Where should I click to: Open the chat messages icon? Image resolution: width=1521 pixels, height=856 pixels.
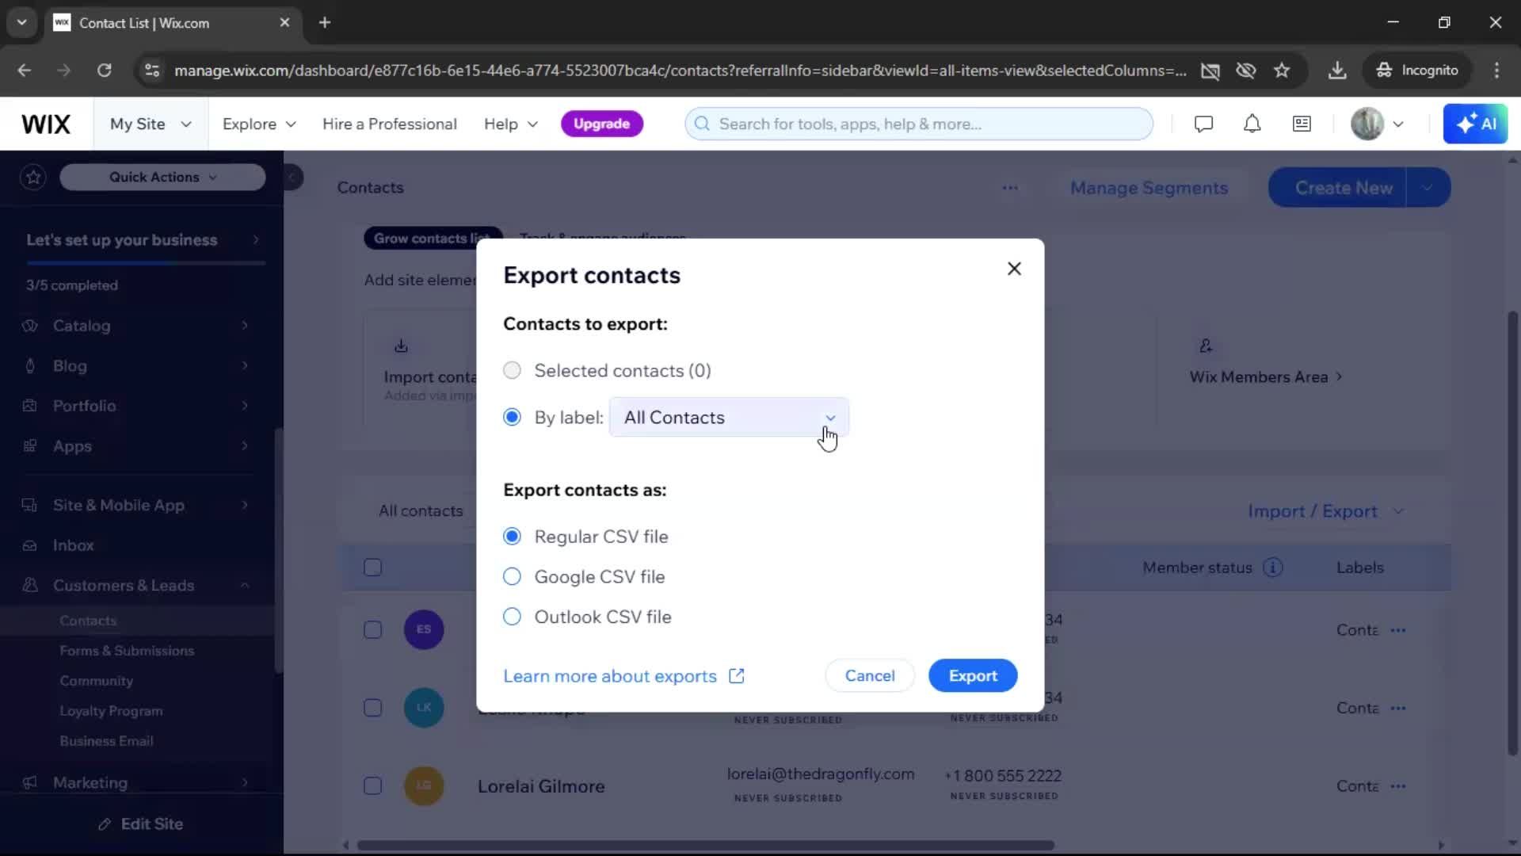[x=1203, y=124]
